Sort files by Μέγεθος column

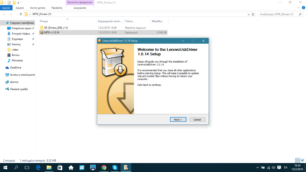click(x=157, y=21)
